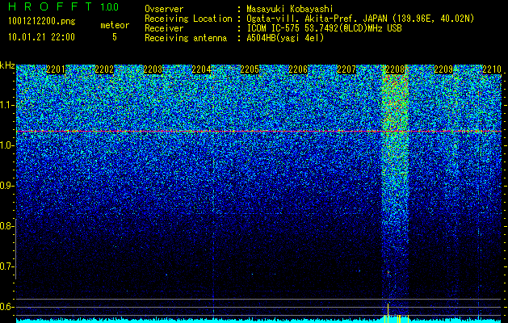Click the 'meteor' label
The image size is (508, 323).
point(115,25)
